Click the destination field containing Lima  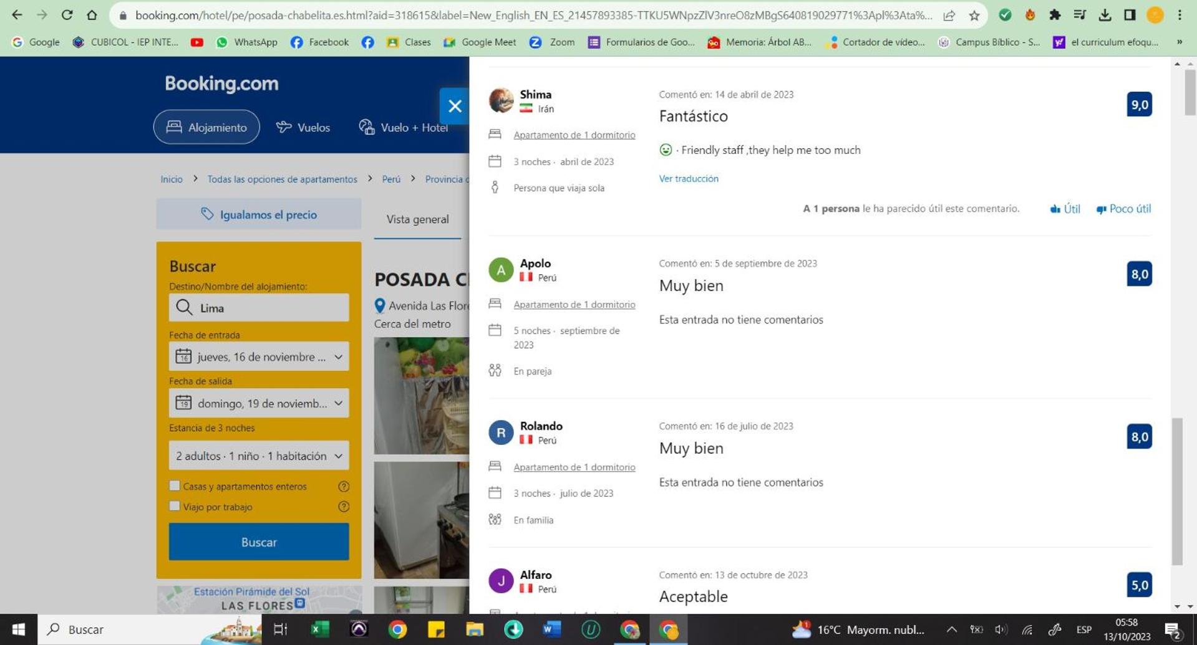click(259, 308)
